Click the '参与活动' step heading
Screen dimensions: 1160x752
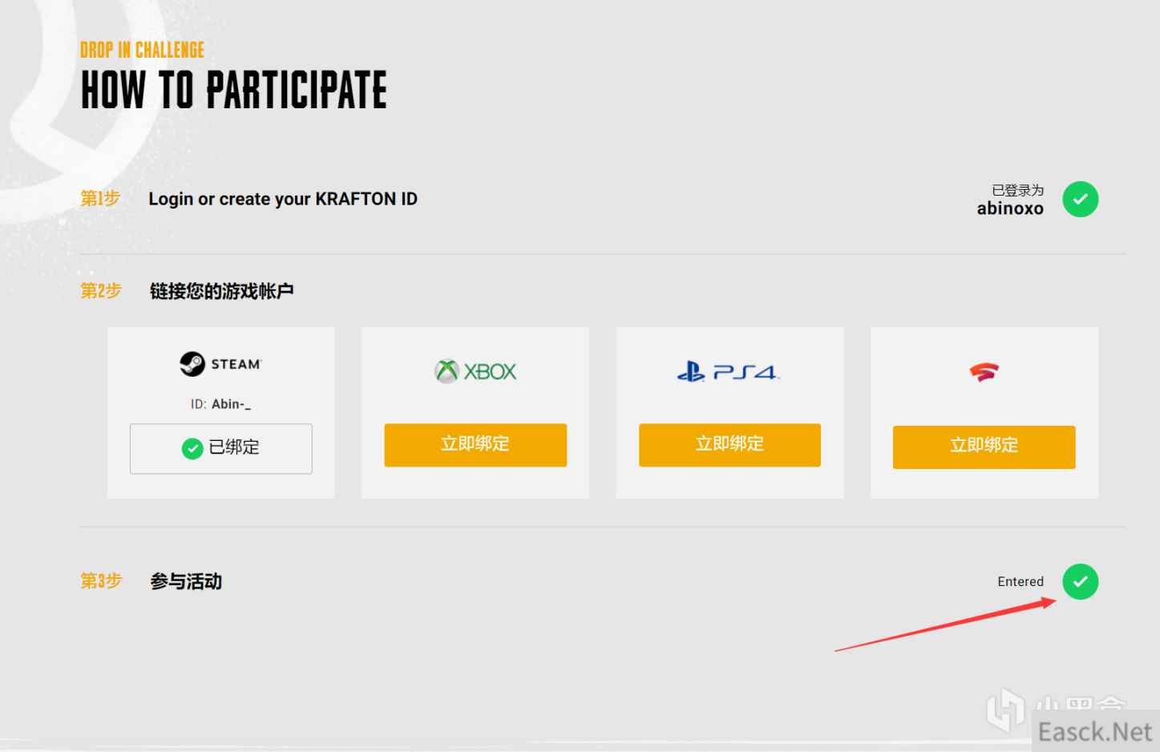pos(186,581)
